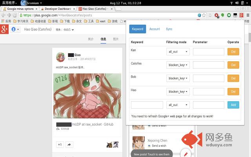
Task: Open the Google+ home logo
Action: coord(4,29)
